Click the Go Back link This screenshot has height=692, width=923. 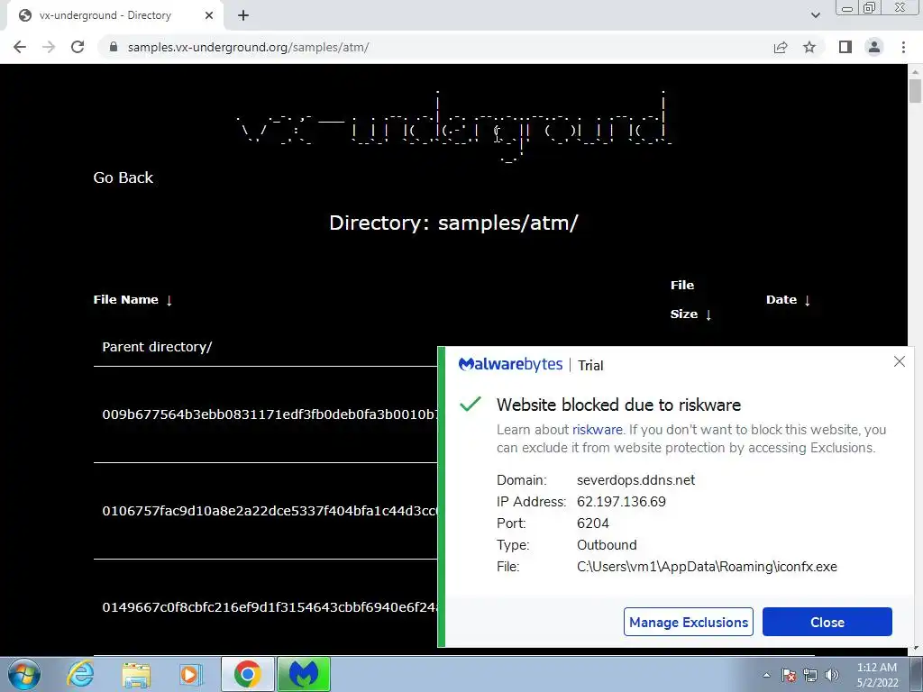[123, 178]
